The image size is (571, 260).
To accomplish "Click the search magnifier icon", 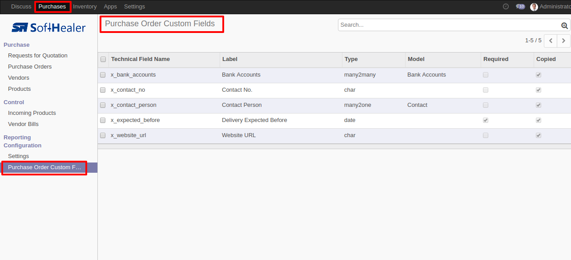I will click(564, 25).
